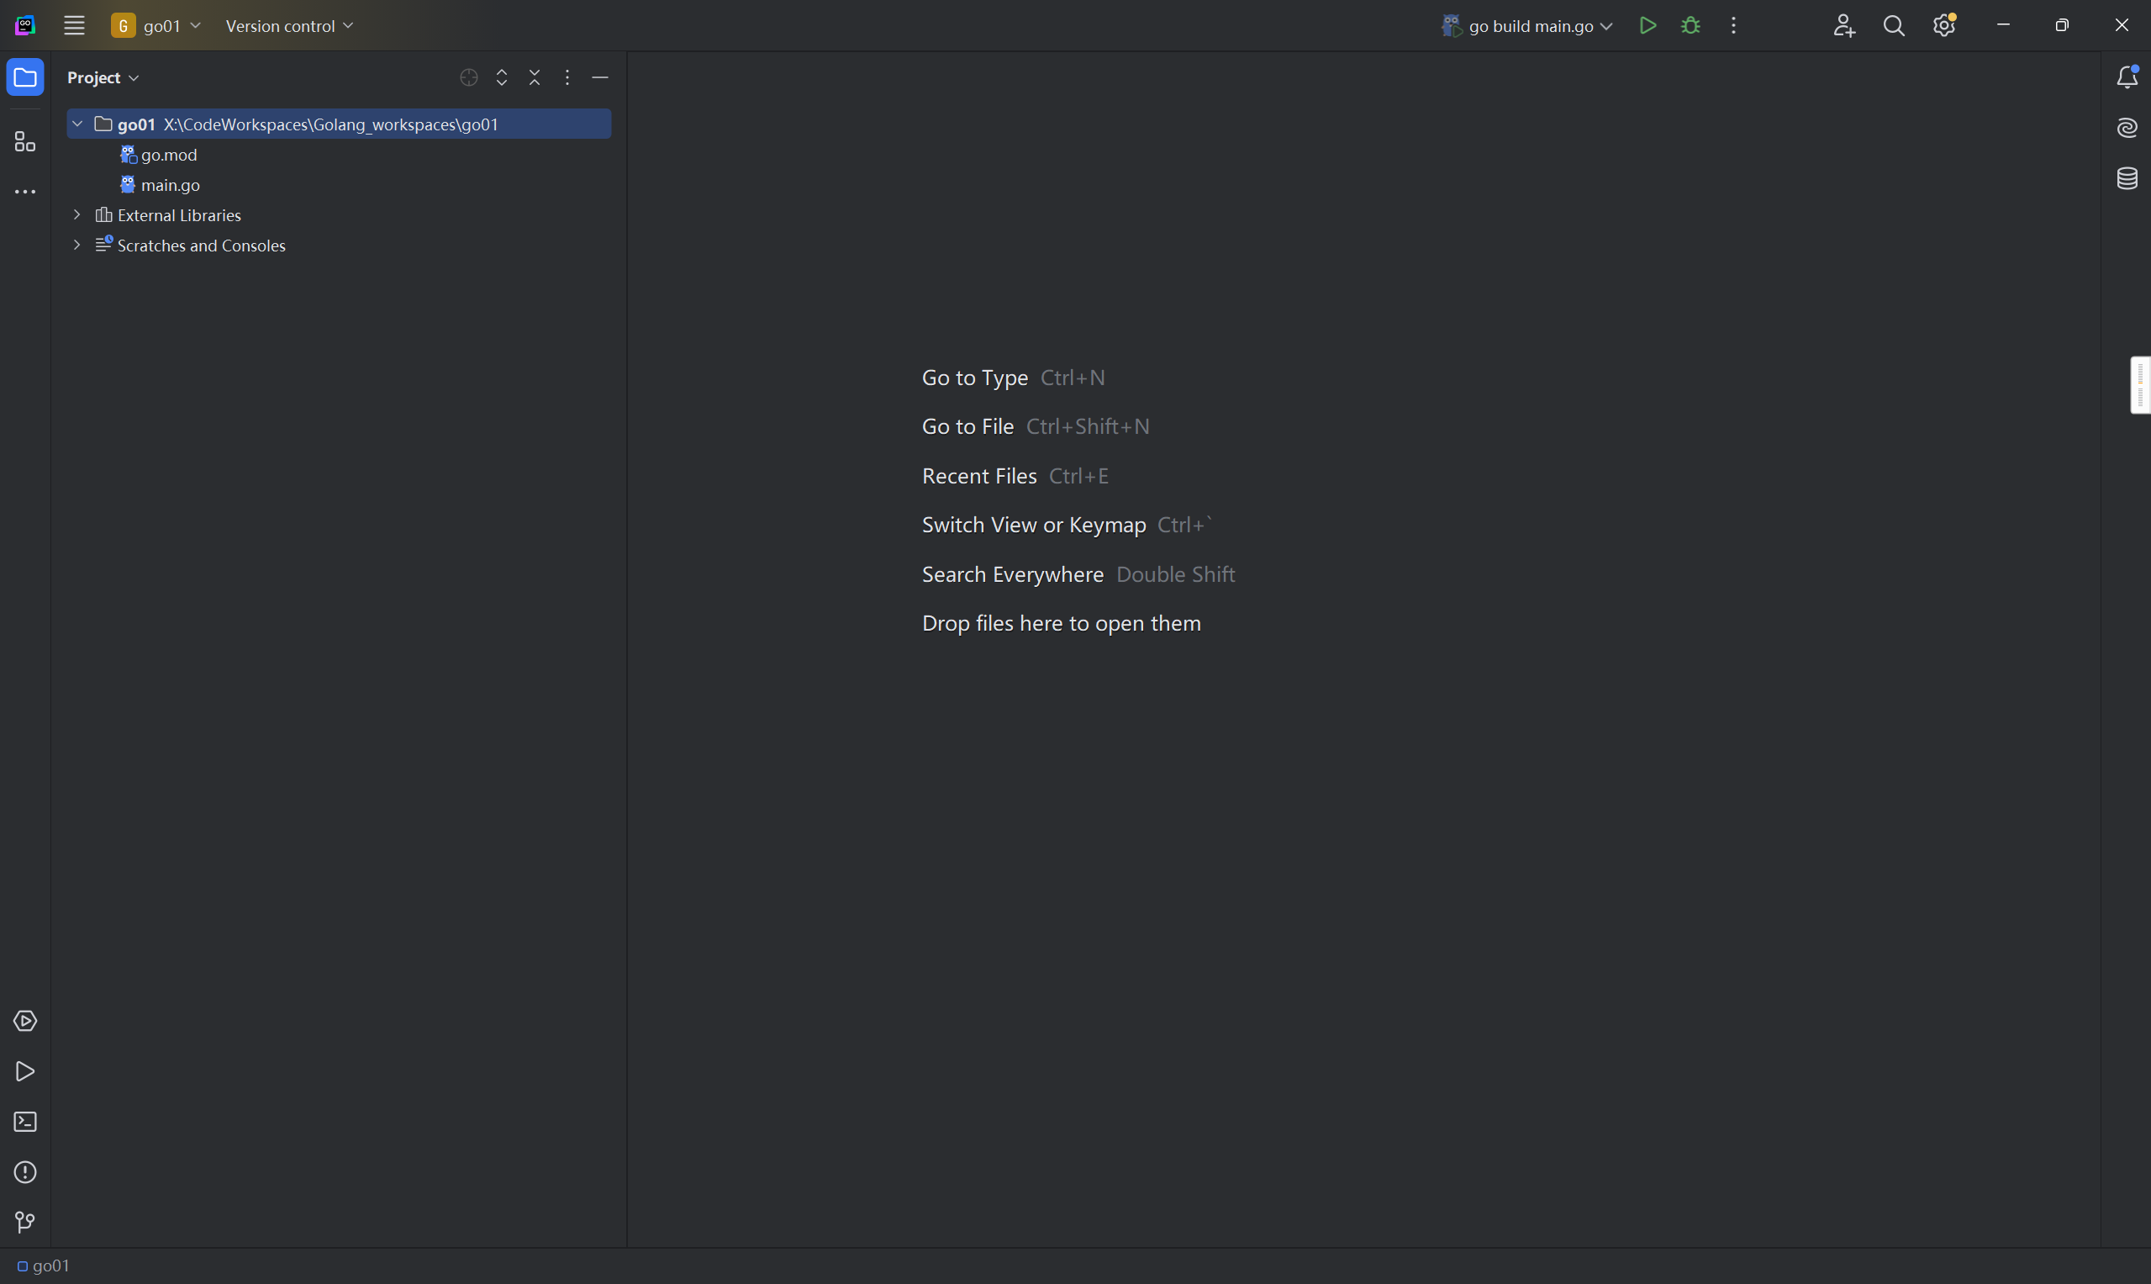Click go01 in the status bar breadcrumb
The height and width of the screenshot is (1284, 2151).
point(43,1266)
